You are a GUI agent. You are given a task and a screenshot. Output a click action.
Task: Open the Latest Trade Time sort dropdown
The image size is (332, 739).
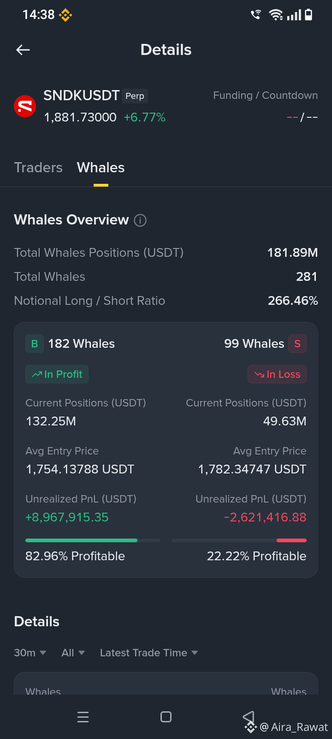point(148,653)
